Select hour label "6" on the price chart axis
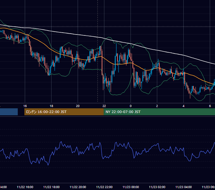 click(x=210, y=106)
